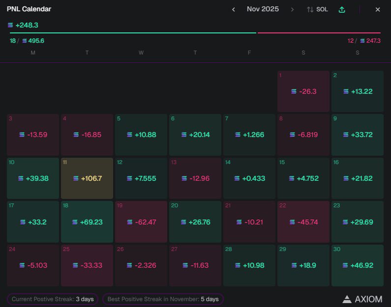Go to the next month arrow
391x307 pixels.
point(292,9)
